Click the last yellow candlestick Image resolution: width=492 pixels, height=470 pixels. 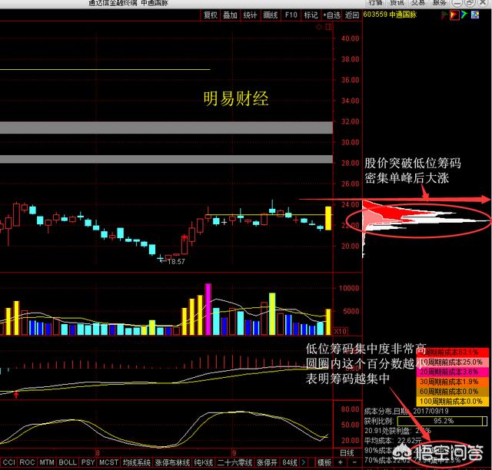pyautogui.click(x=328, y=218)
